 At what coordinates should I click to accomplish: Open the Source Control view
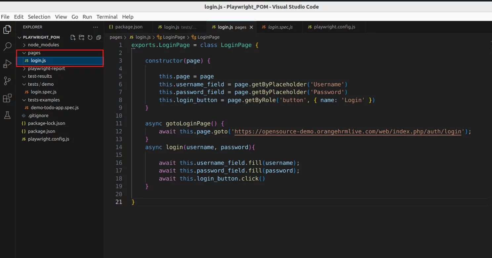point(7,81)
